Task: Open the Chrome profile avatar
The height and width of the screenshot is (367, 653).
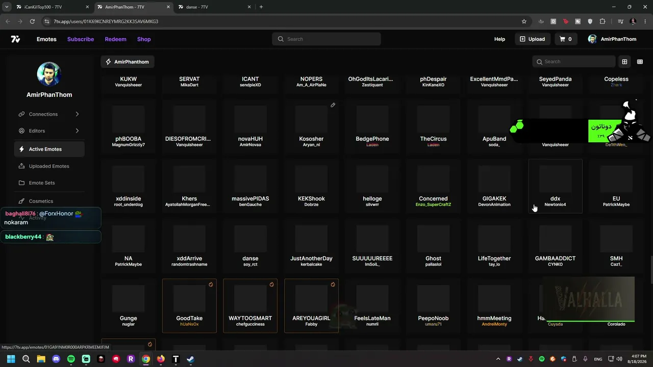Action: 633,21
